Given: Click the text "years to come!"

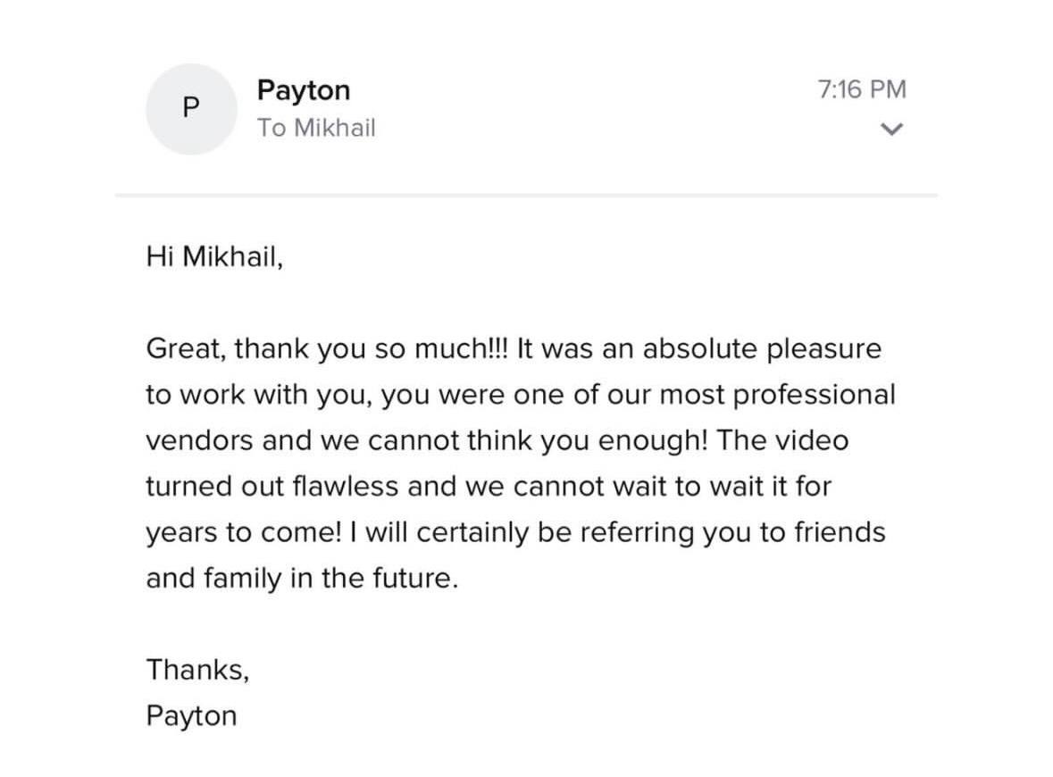Looking at the screenshot, I should [245, 532].
